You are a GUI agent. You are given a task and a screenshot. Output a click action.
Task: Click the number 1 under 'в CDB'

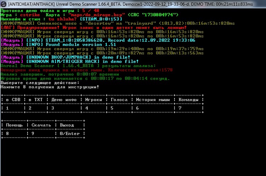click(7, 108)
